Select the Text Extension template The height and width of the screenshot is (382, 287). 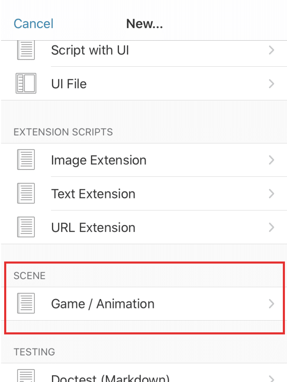point(144,194)
